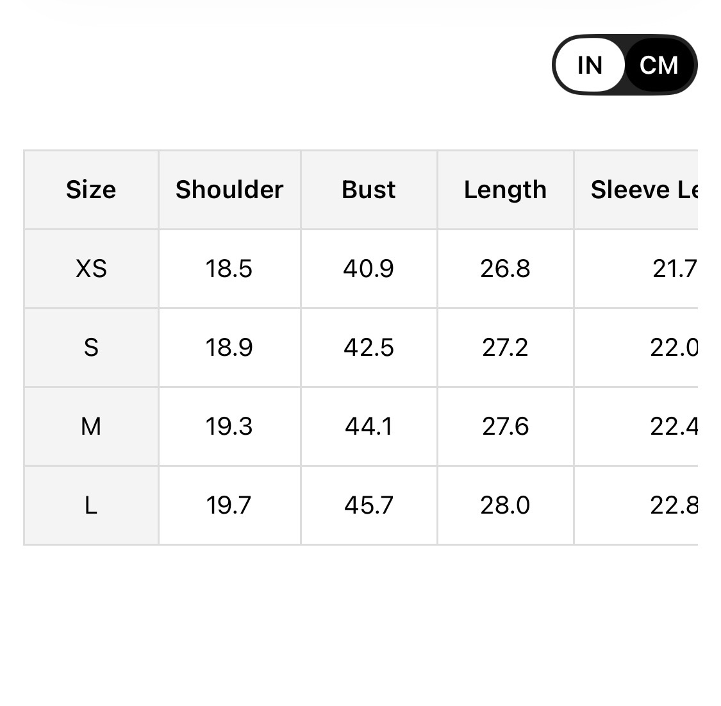
Task: Click the Bust column header
Action: click(x=369, y=190)
